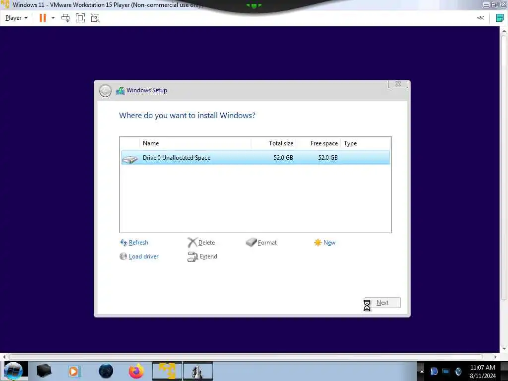508x381 pixels.
Task: Toggle Unity mode icon
Action: click(95, 18)
